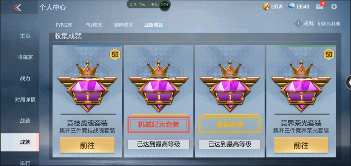Select the 竞技战魂套装 crown medal badge

pos(87,86)
